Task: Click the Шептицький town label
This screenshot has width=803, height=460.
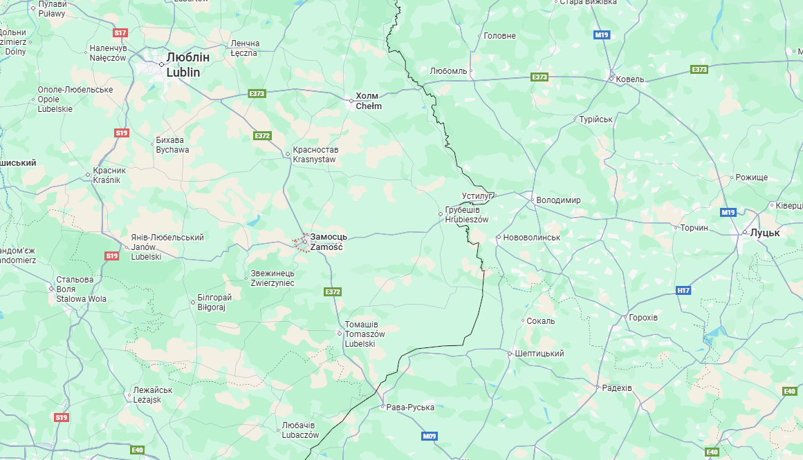Action: click(x=539, y=354)
